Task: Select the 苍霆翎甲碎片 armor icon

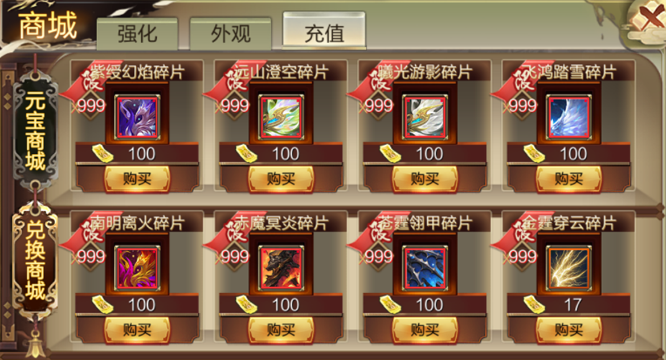Action: (x=425, y=268)
